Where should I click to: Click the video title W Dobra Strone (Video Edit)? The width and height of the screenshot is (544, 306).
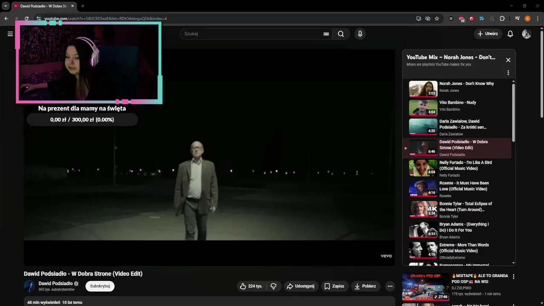[83, 274]
